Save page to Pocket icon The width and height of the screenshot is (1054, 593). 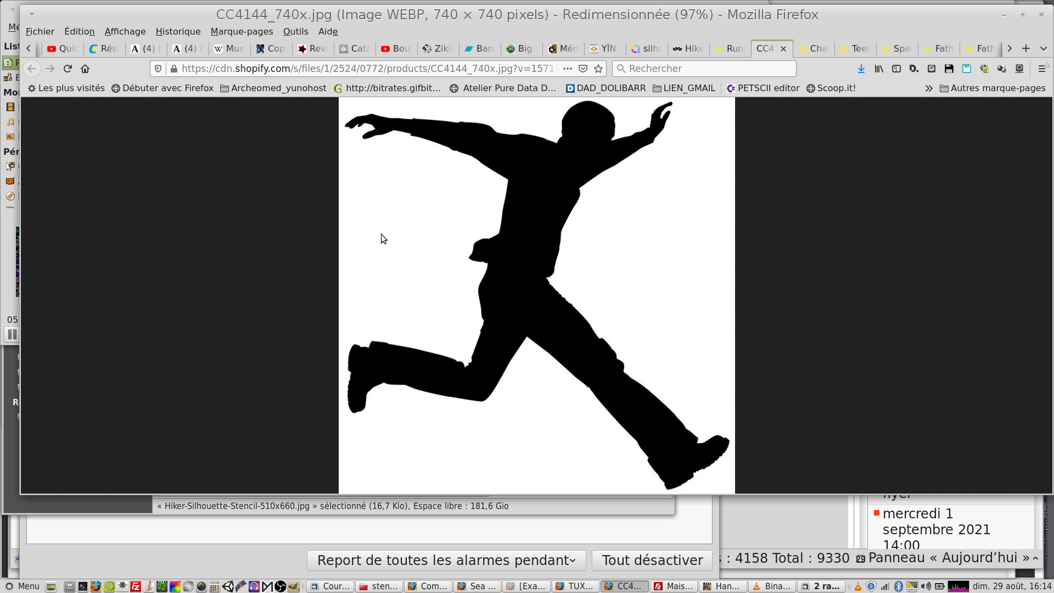pyautogui.click(x=583, y=69)
